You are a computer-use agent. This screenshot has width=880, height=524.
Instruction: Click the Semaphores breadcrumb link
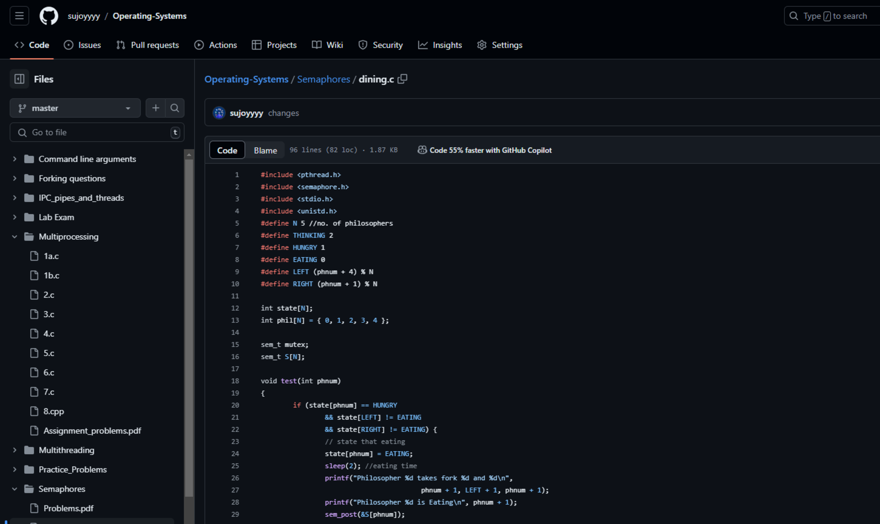click(323, 79)
